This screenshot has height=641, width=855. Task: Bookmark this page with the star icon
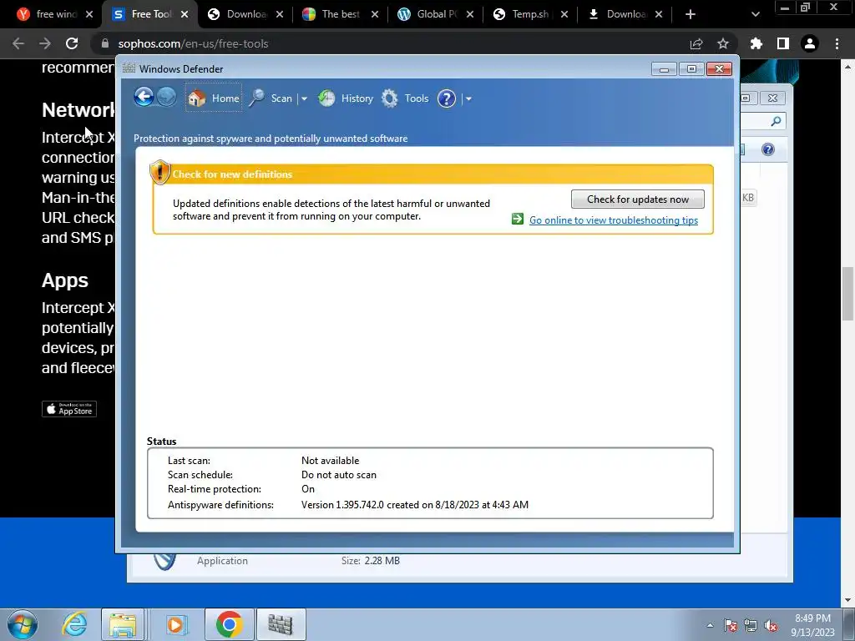(723, 43)
